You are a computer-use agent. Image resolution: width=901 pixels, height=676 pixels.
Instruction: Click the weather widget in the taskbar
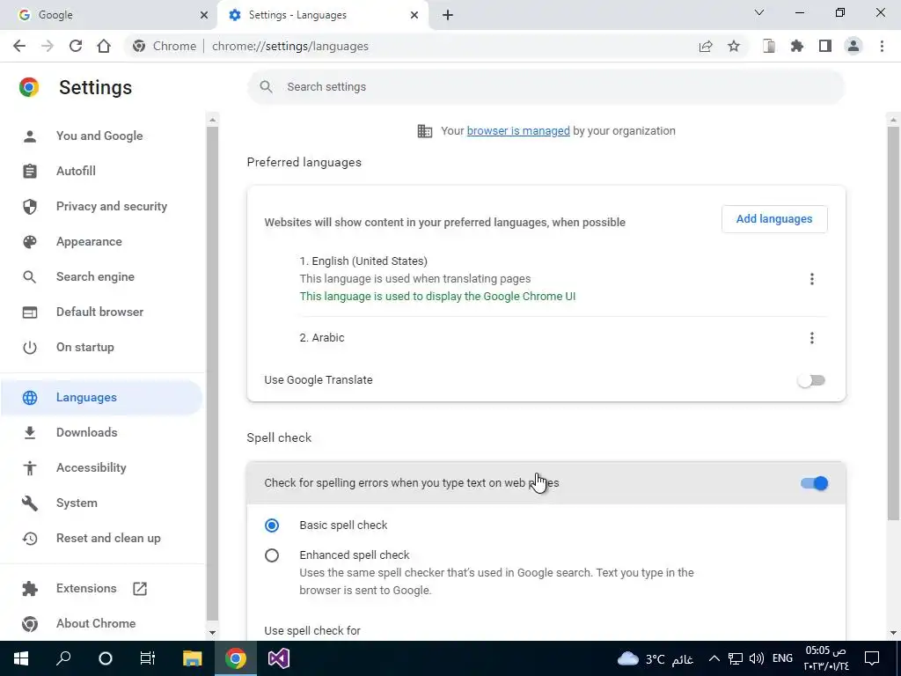click(x=655, y=658)
